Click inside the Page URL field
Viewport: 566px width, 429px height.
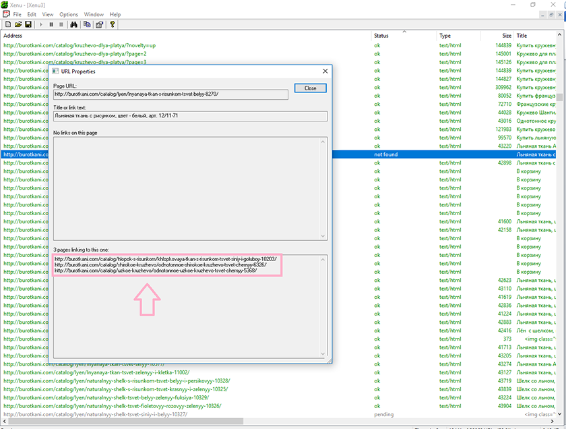(x=170, y=94)
